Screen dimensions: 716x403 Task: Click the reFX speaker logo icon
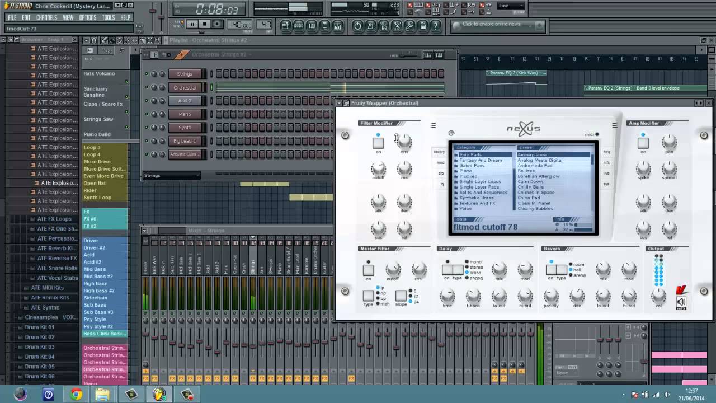pos(681,303)
